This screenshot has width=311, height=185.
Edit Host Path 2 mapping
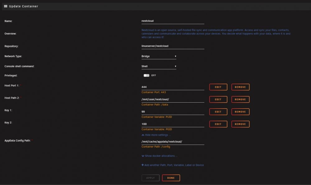(218, 99)
